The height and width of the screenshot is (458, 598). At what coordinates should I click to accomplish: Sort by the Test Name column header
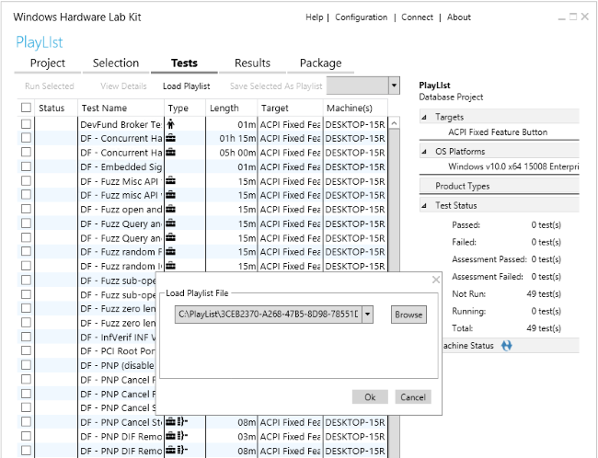coord(121,108)
